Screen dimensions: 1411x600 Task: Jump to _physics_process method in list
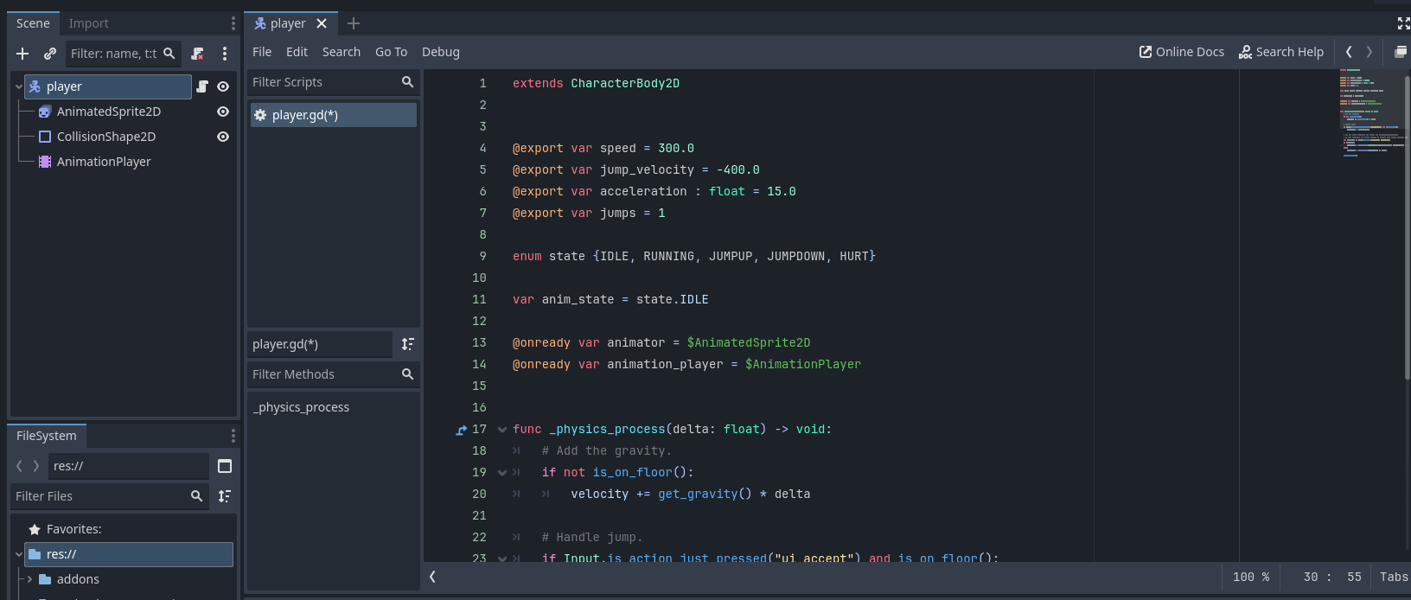click(301, 407)
